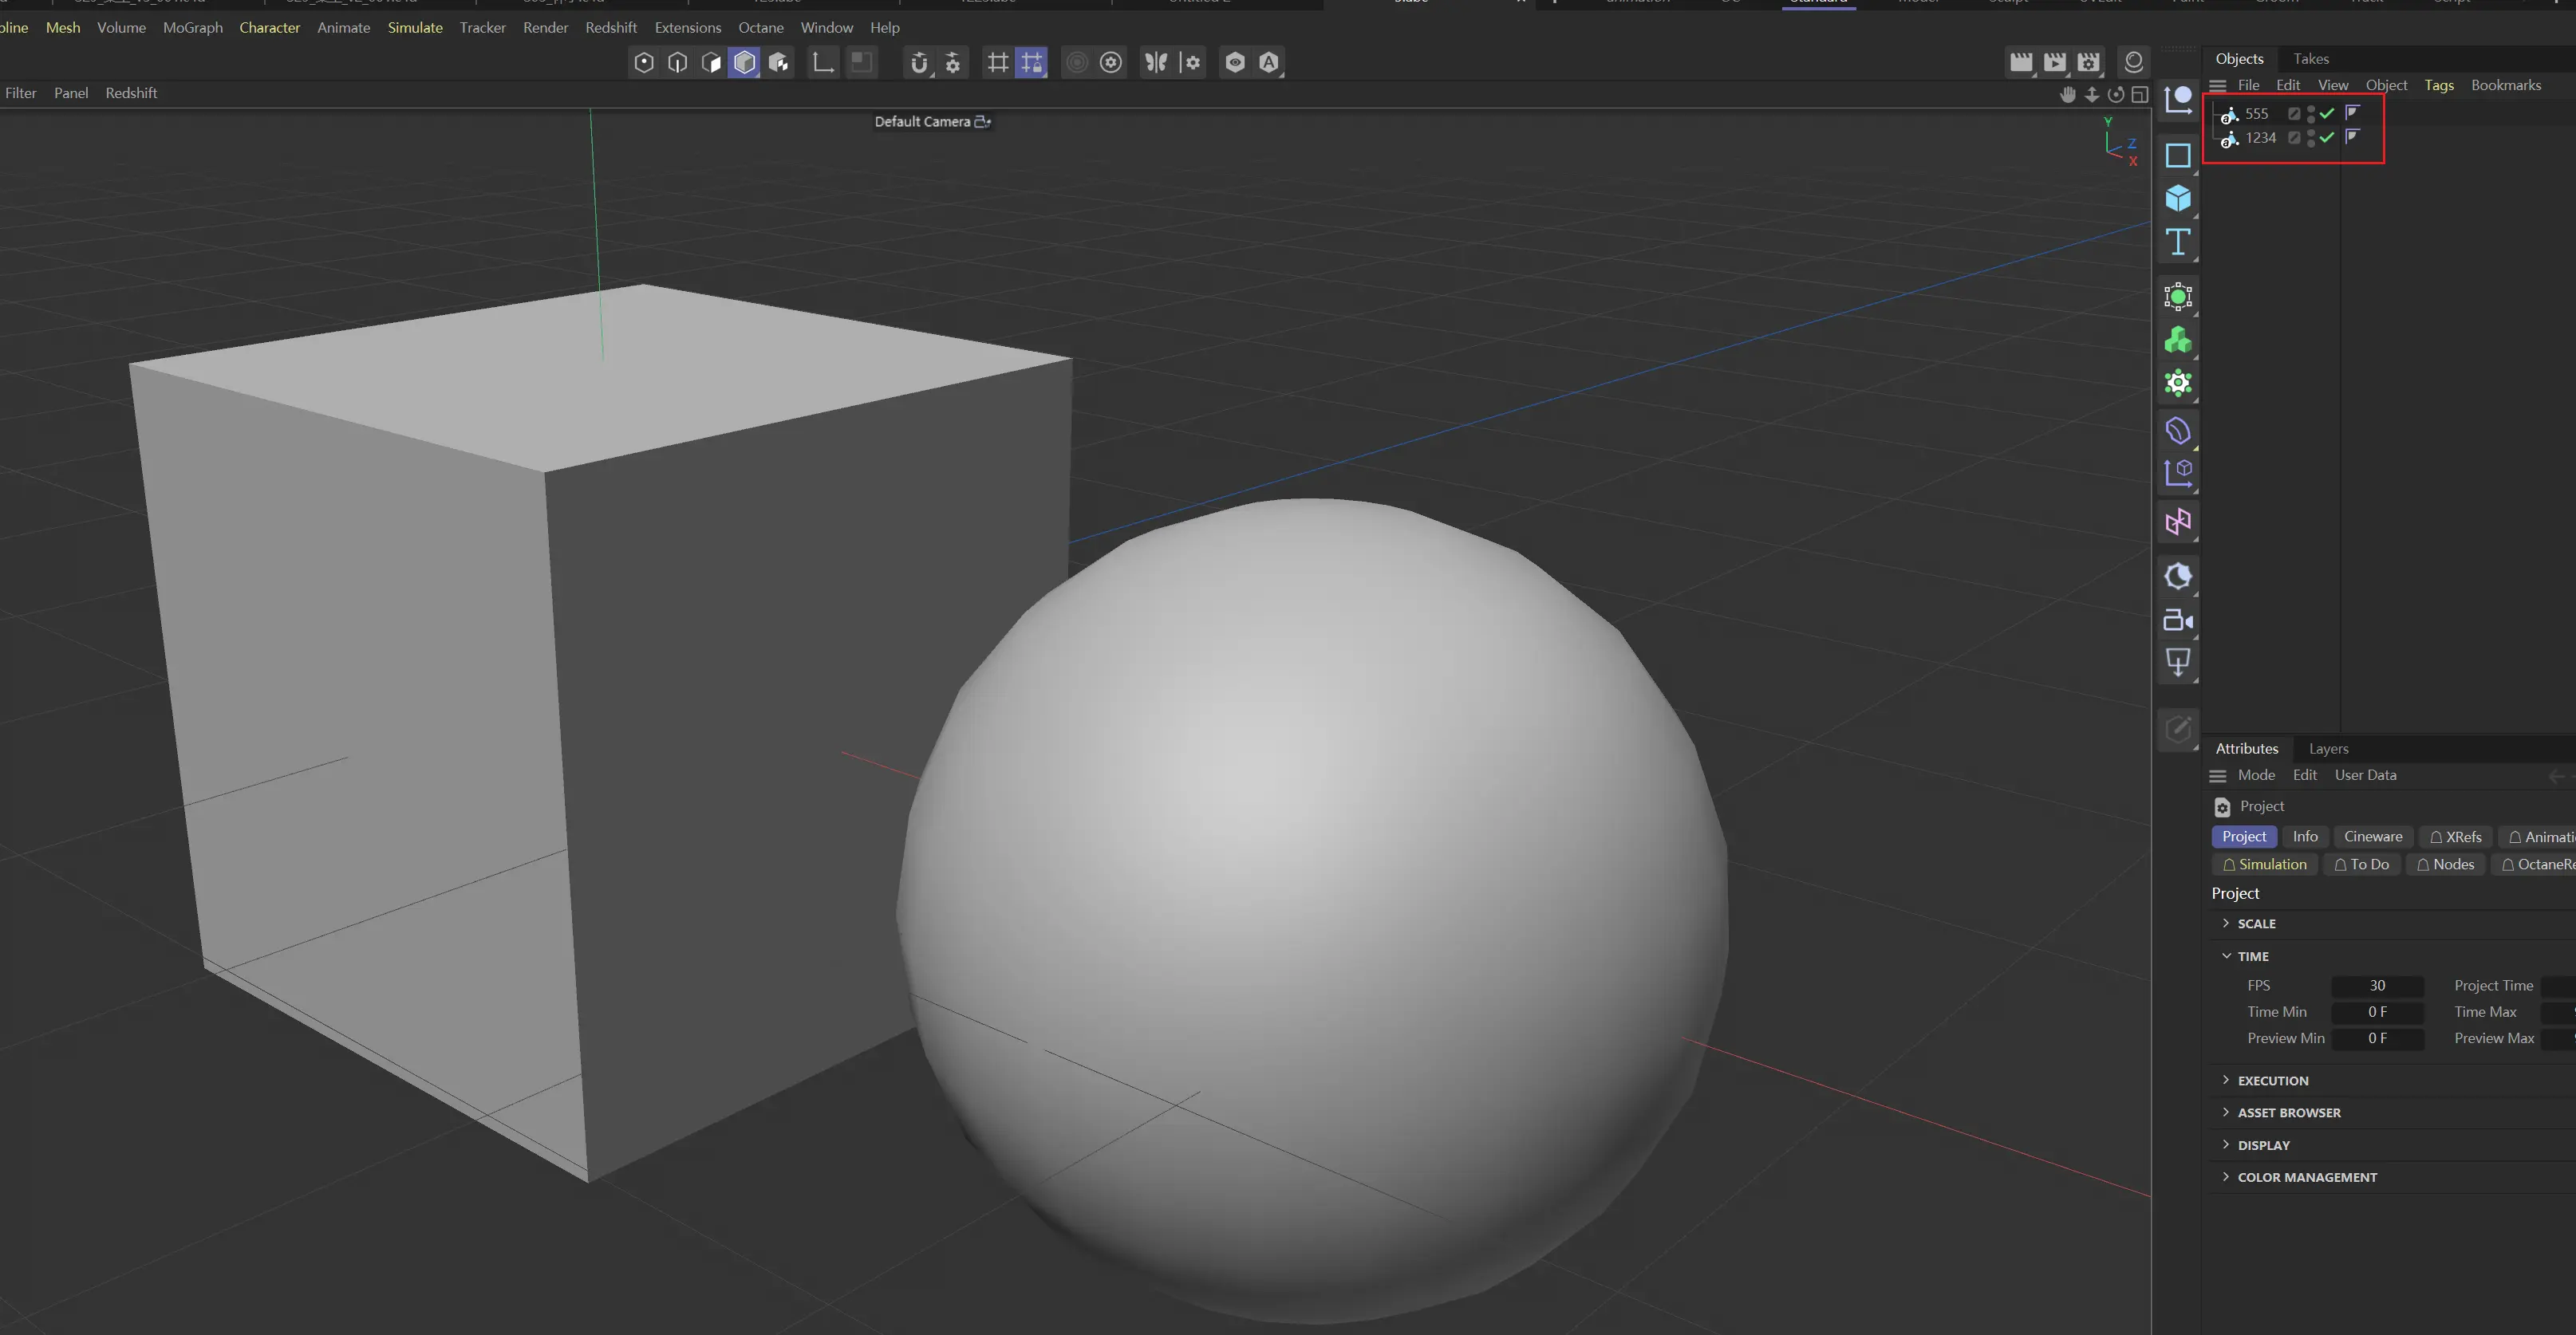Open Objects panel hamburger menu
The width and height of the screenshot is (2576, 1335).
point(2218,86)
